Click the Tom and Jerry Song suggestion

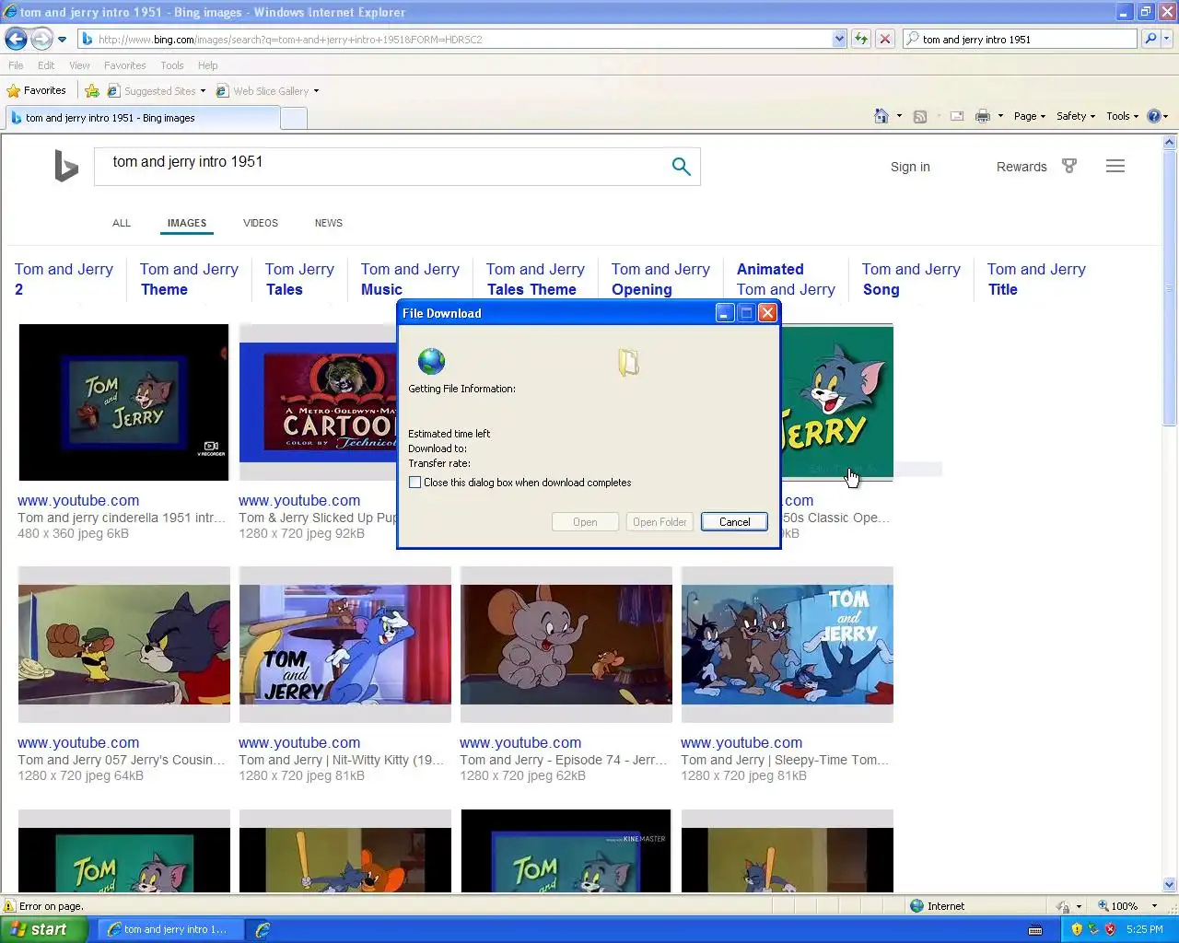911,279
